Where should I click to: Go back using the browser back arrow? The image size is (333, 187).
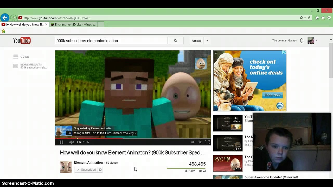click(5, 18)
